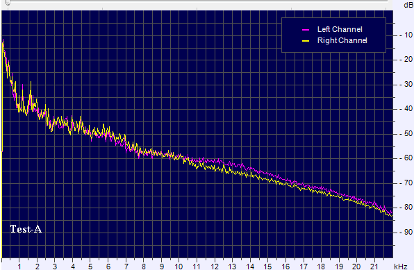The width and height of the screenshot is (414, 270).
Task: Click the "17" kHz frequency axis label
Action: [x=304, y=267]
